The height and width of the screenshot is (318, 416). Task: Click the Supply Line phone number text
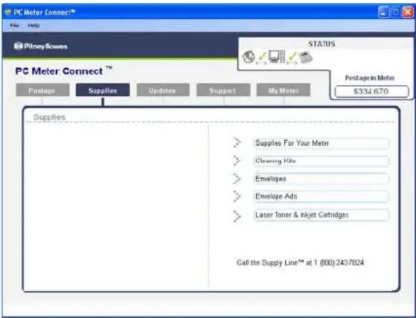[x=300, y=263]
